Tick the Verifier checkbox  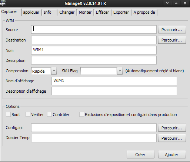coord(28,115)
